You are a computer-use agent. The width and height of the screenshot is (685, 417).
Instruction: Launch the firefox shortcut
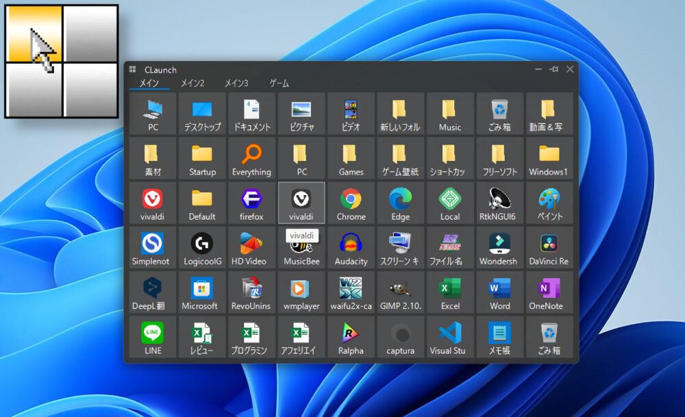tap(251, 203)
